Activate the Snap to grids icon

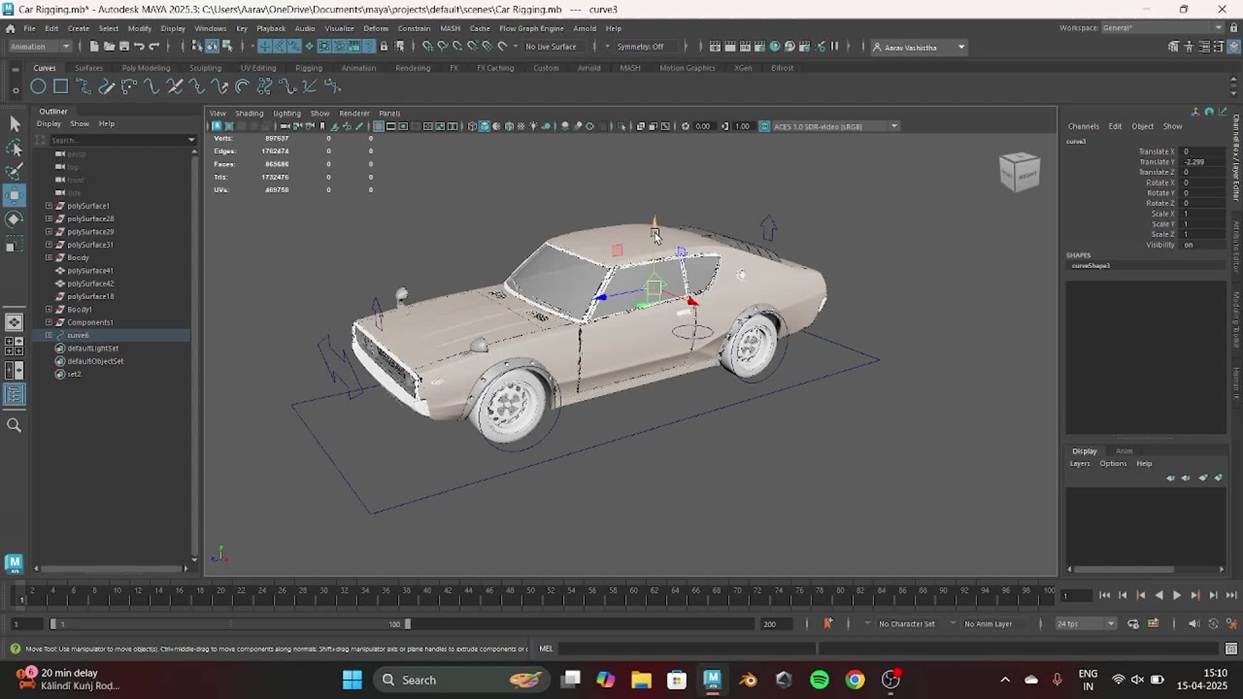tap(264, 46)
